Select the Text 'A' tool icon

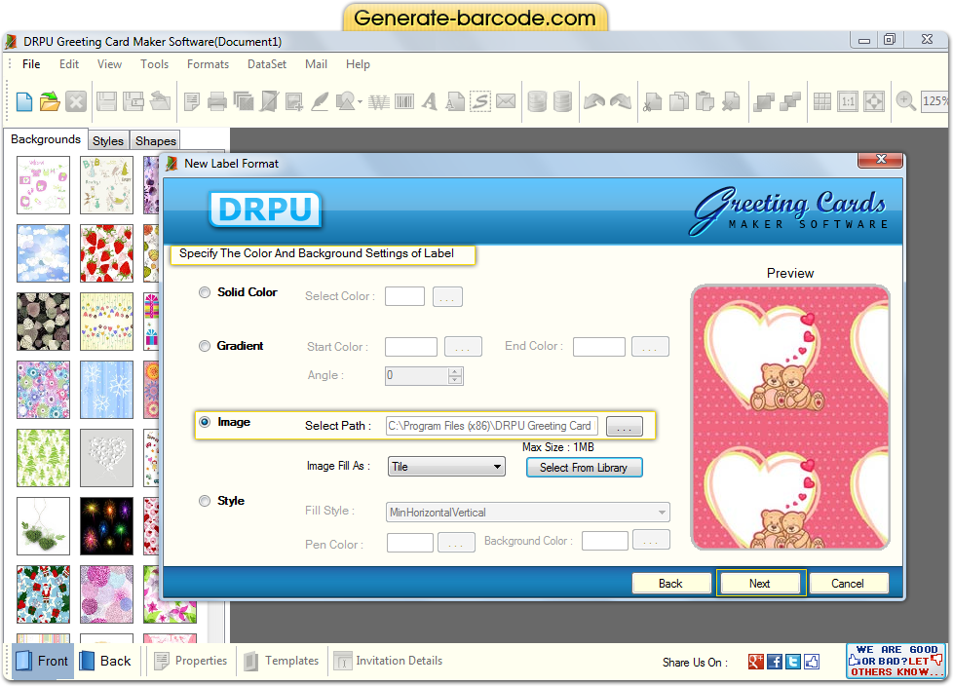430,101
